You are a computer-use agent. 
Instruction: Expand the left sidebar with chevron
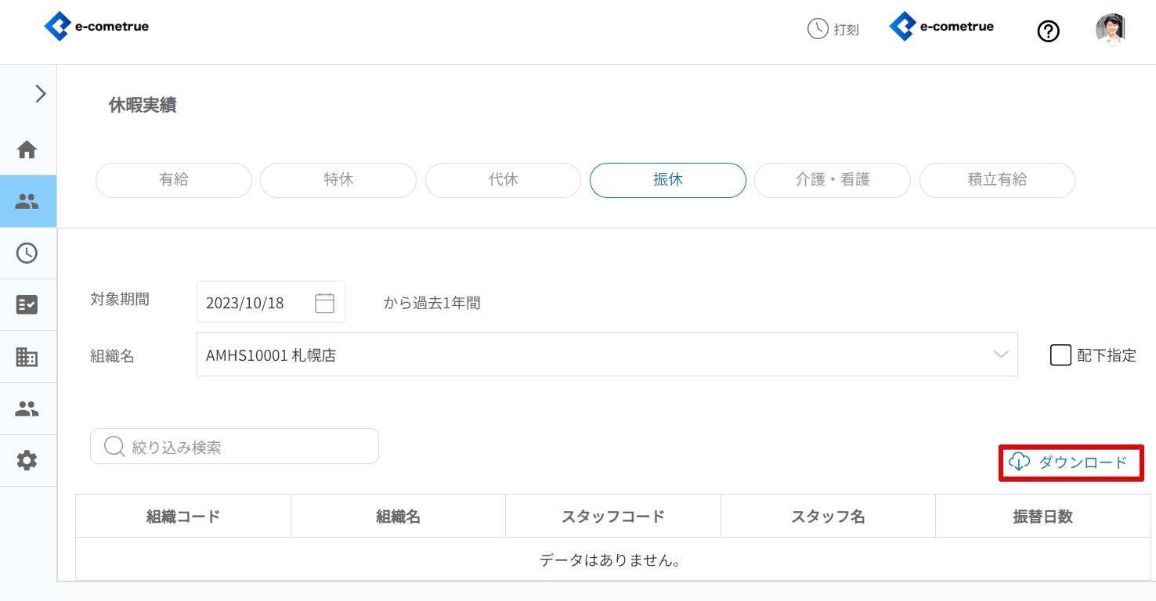click(x=40, y=94)
